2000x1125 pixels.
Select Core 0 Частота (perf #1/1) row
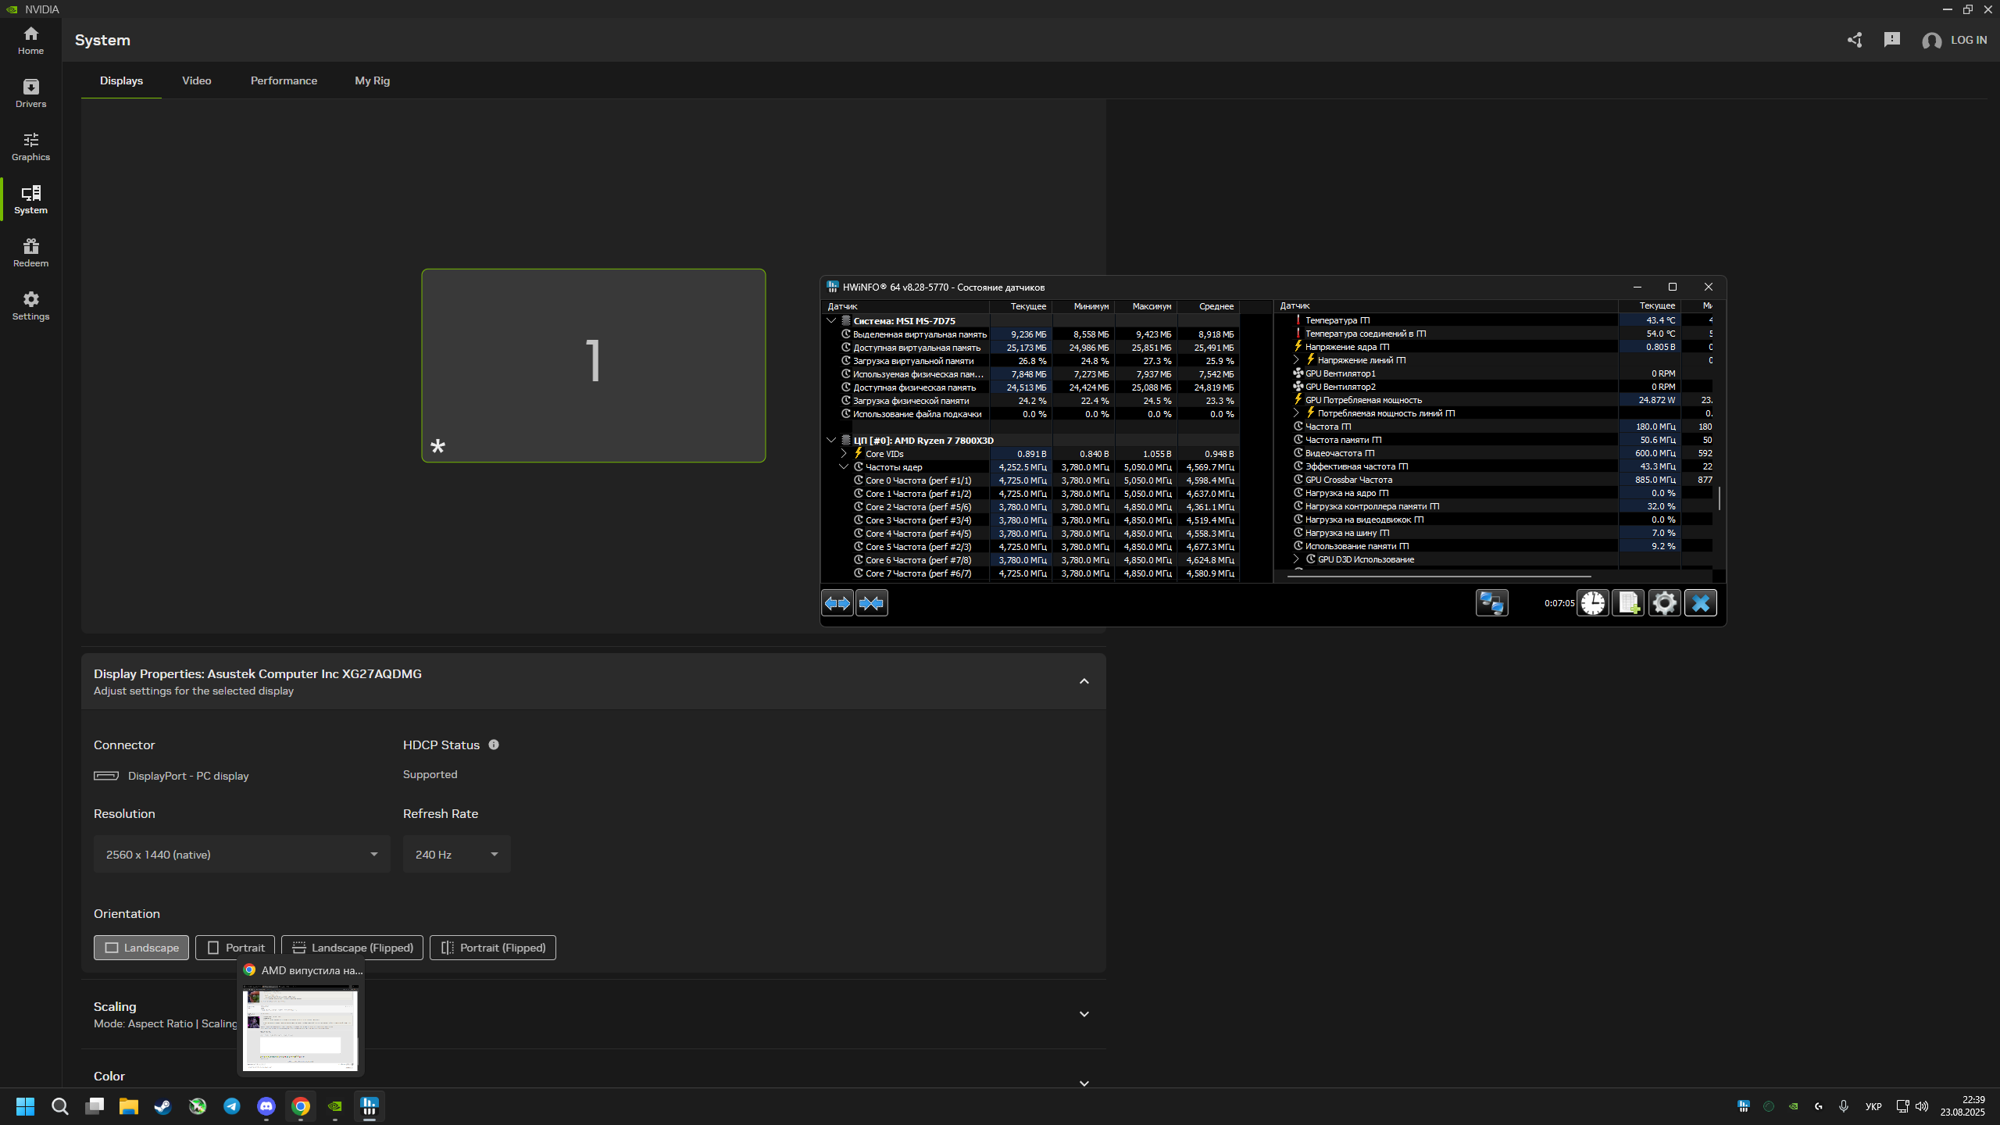pos(1031,480)
